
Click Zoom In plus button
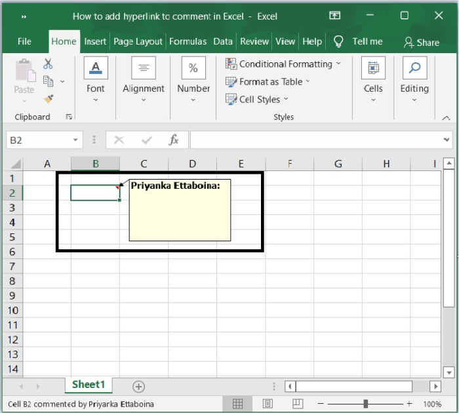409,404
